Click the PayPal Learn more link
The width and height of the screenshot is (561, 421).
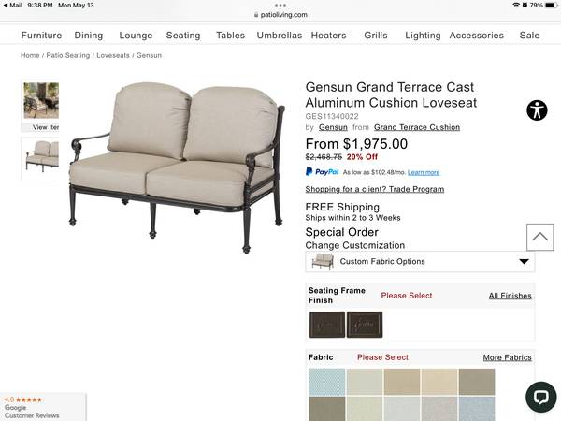coord(424,172)
